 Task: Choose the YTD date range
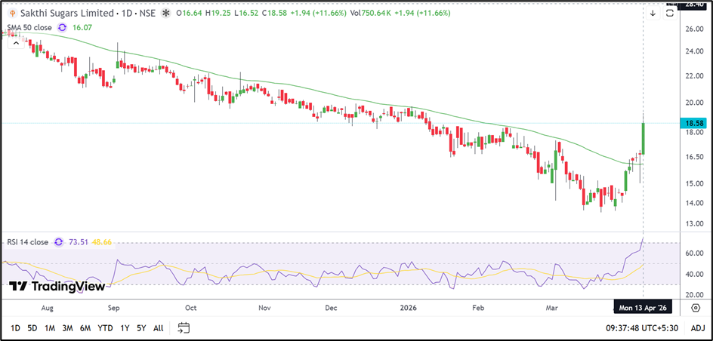(105, 328)
